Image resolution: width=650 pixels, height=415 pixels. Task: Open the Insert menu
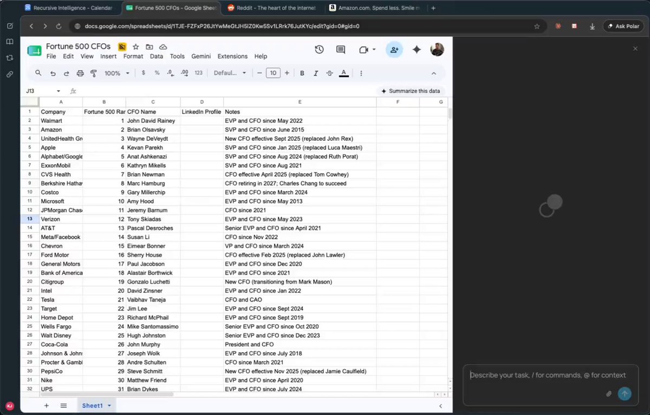point(108,56)
